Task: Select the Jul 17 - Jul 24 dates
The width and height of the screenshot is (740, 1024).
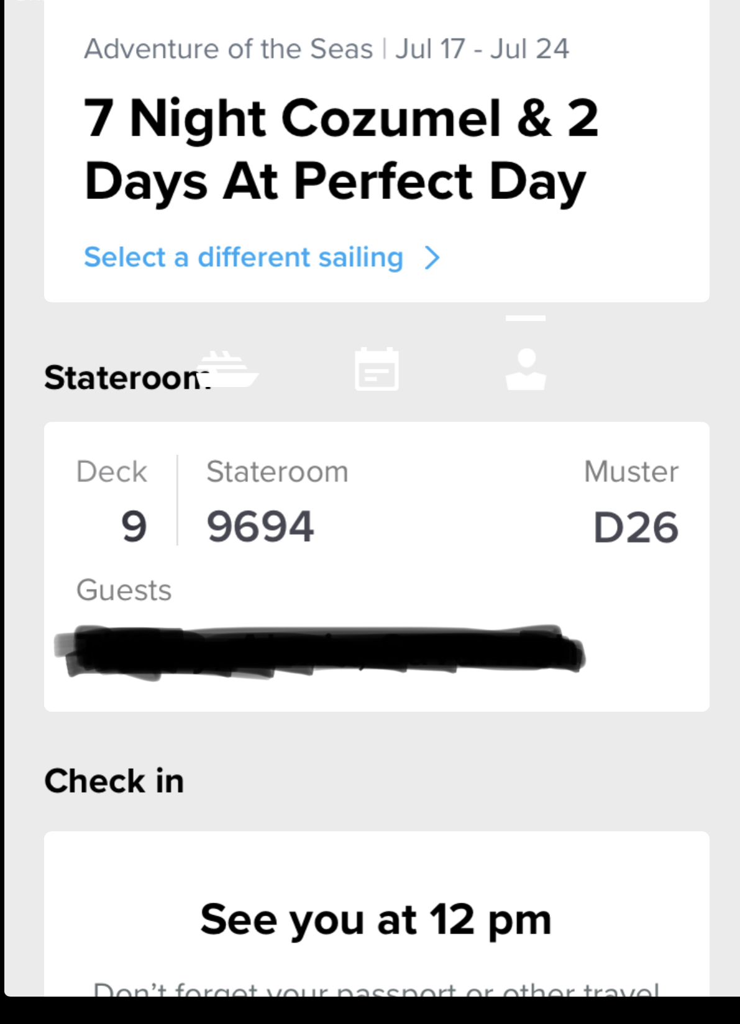Action: click(482, 49)
